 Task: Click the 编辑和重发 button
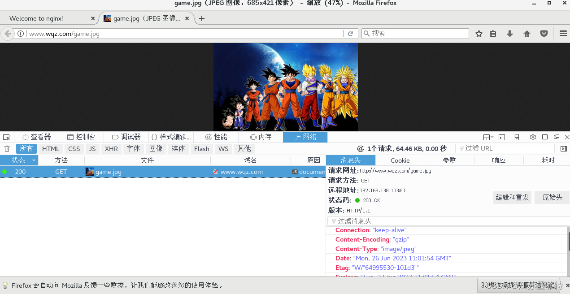pyautogui.click(x=512, y=197)
